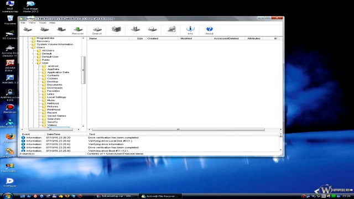The width and height of the screenshot is (354, 199).
Task: Click the folder tree vertical scrollbar thumb
Action: 84,70
